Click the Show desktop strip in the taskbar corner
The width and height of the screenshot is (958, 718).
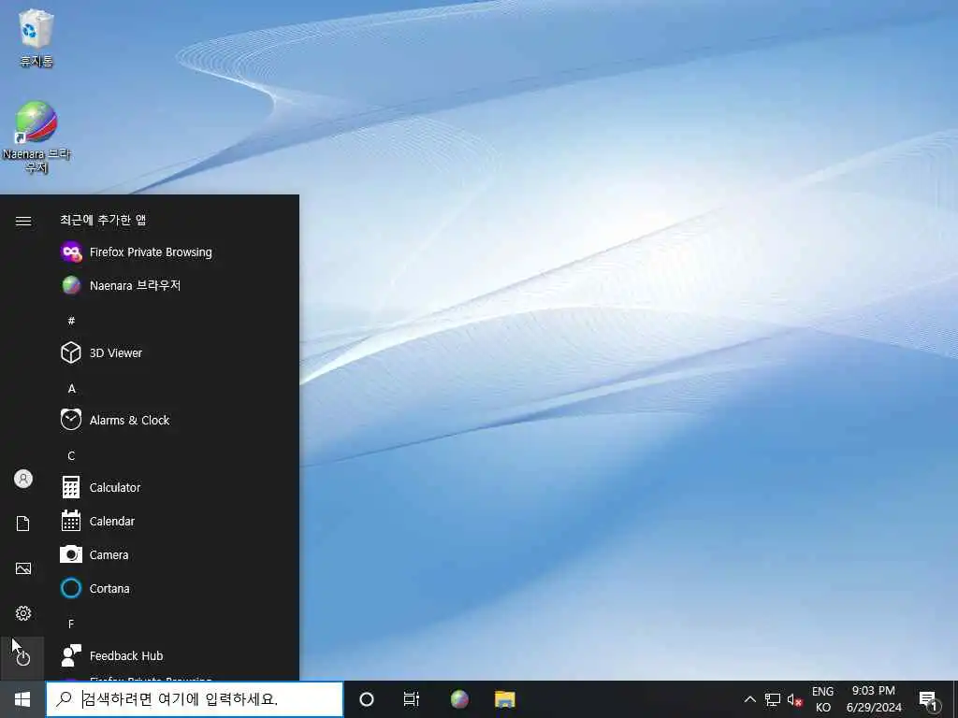954,699
